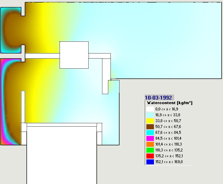Click the white square cavity in the cross-section center
This screenshot has height=184, width=223.
coord(74,55)
